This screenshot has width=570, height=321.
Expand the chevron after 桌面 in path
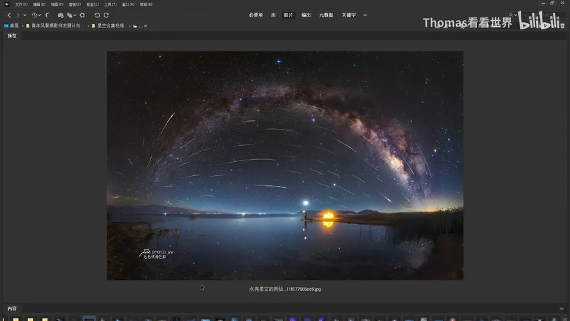click(22, 26)
